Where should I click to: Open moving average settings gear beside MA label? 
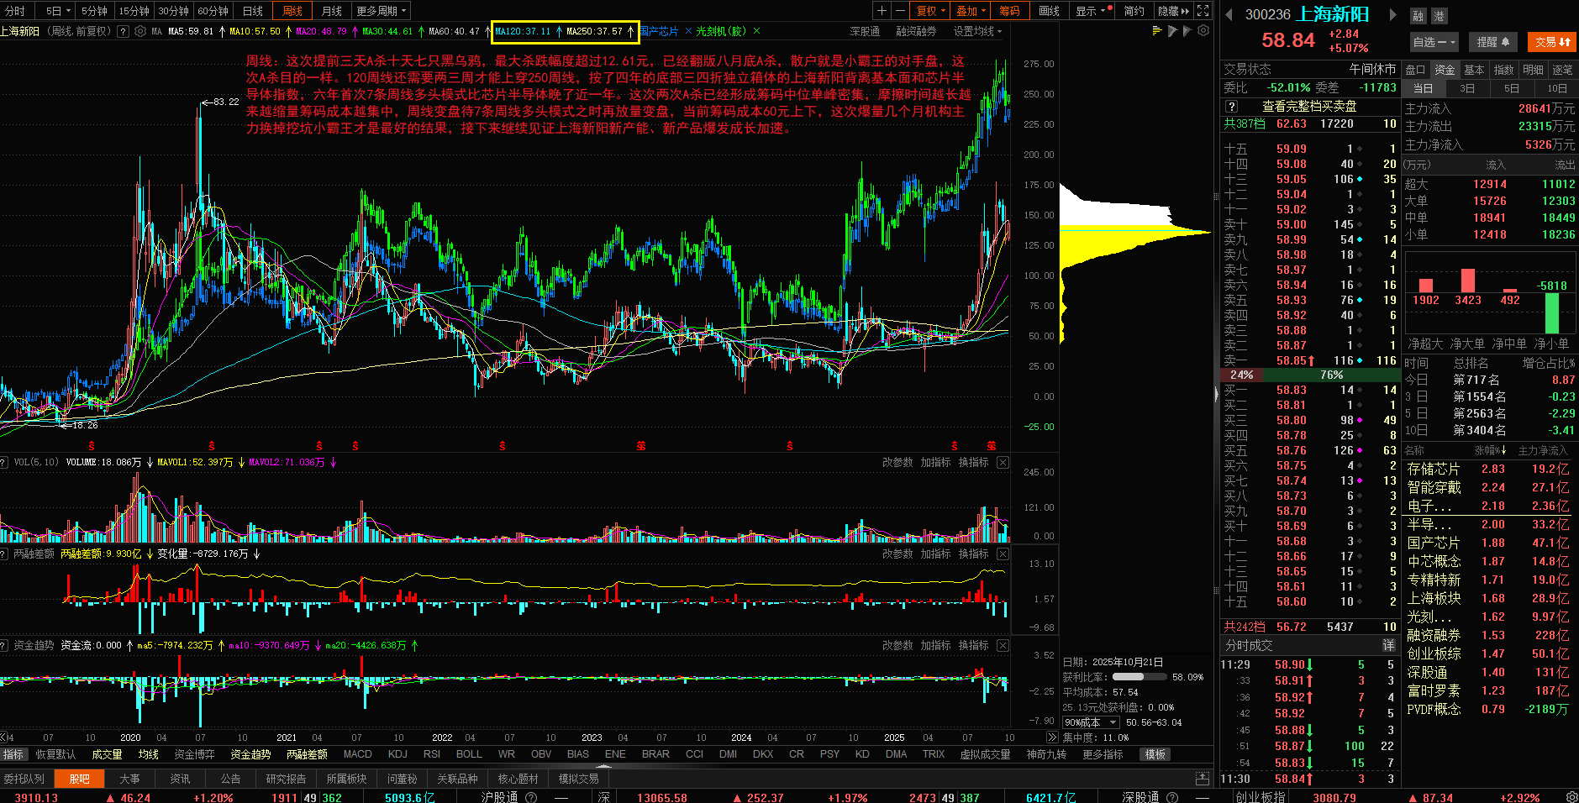point(140,31)
